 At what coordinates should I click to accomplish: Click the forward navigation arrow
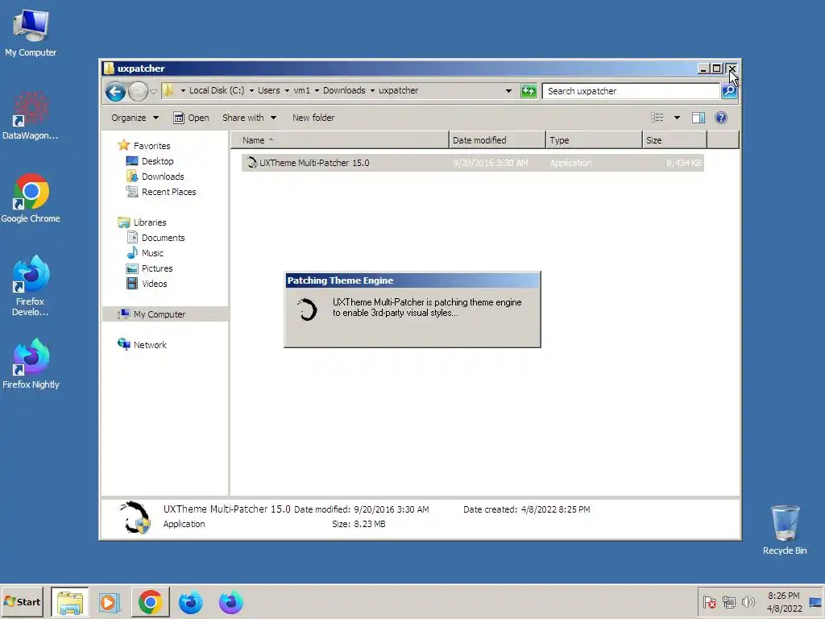[x=138, y=92]
